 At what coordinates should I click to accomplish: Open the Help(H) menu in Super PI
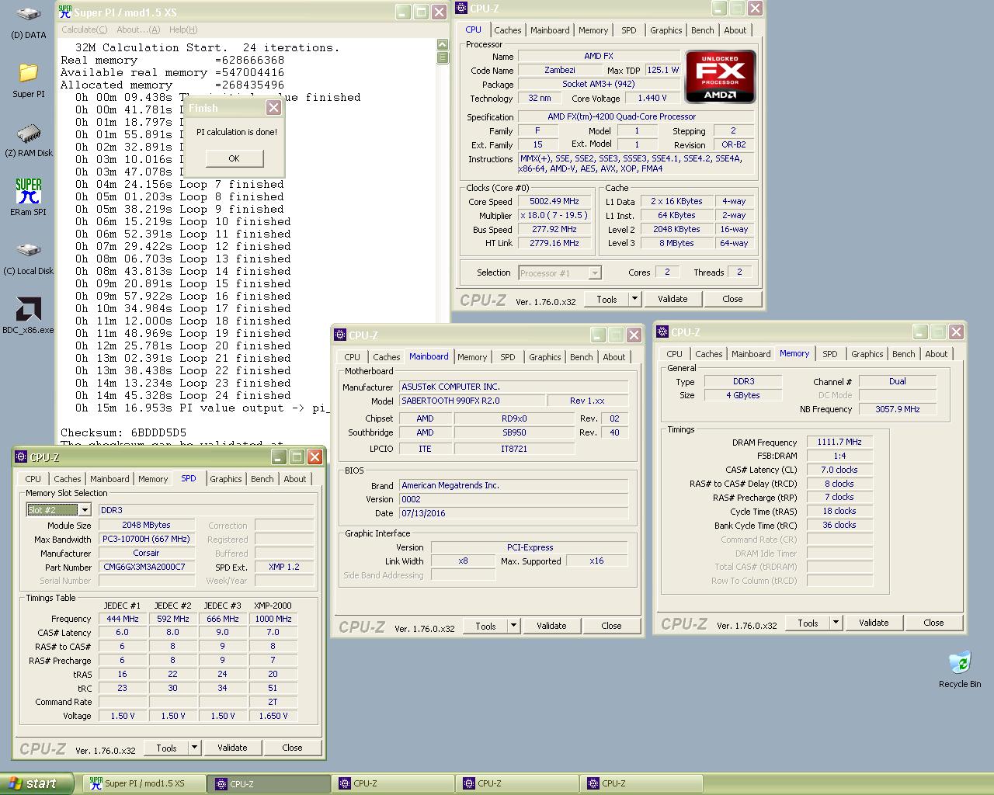click(183, 30)
